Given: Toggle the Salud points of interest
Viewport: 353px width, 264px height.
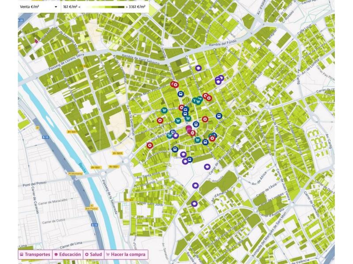Looking at the screenshot, I should point(94,254).
